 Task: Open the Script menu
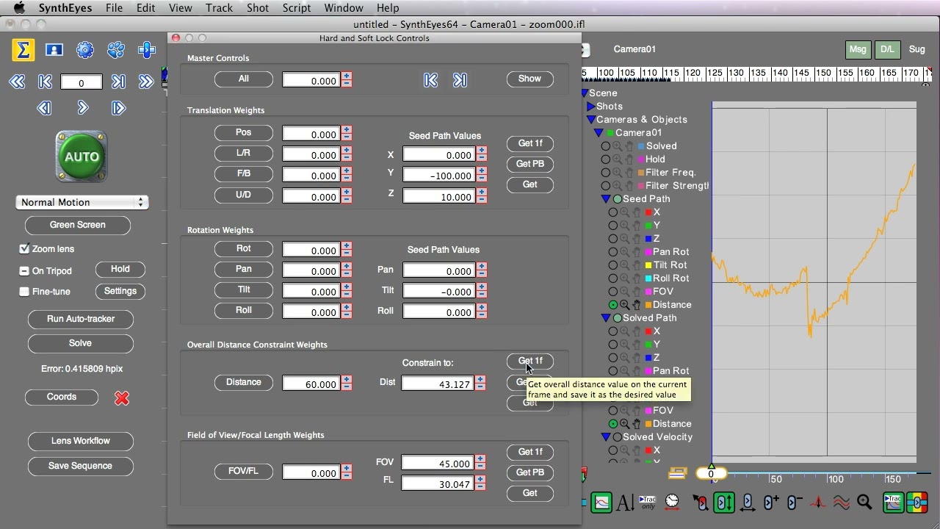pos(296,8)
